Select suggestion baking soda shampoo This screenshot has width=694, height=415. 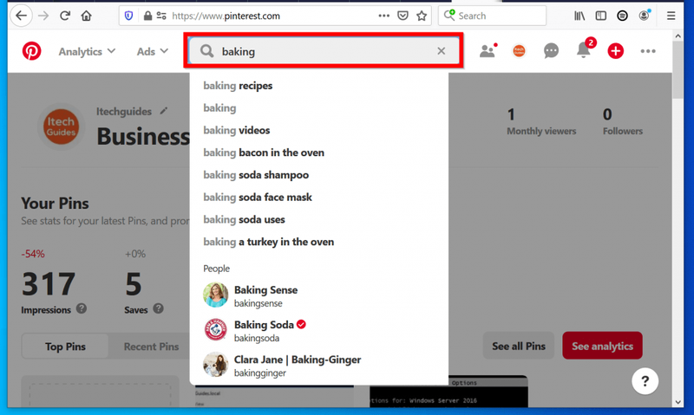[318, 175]
